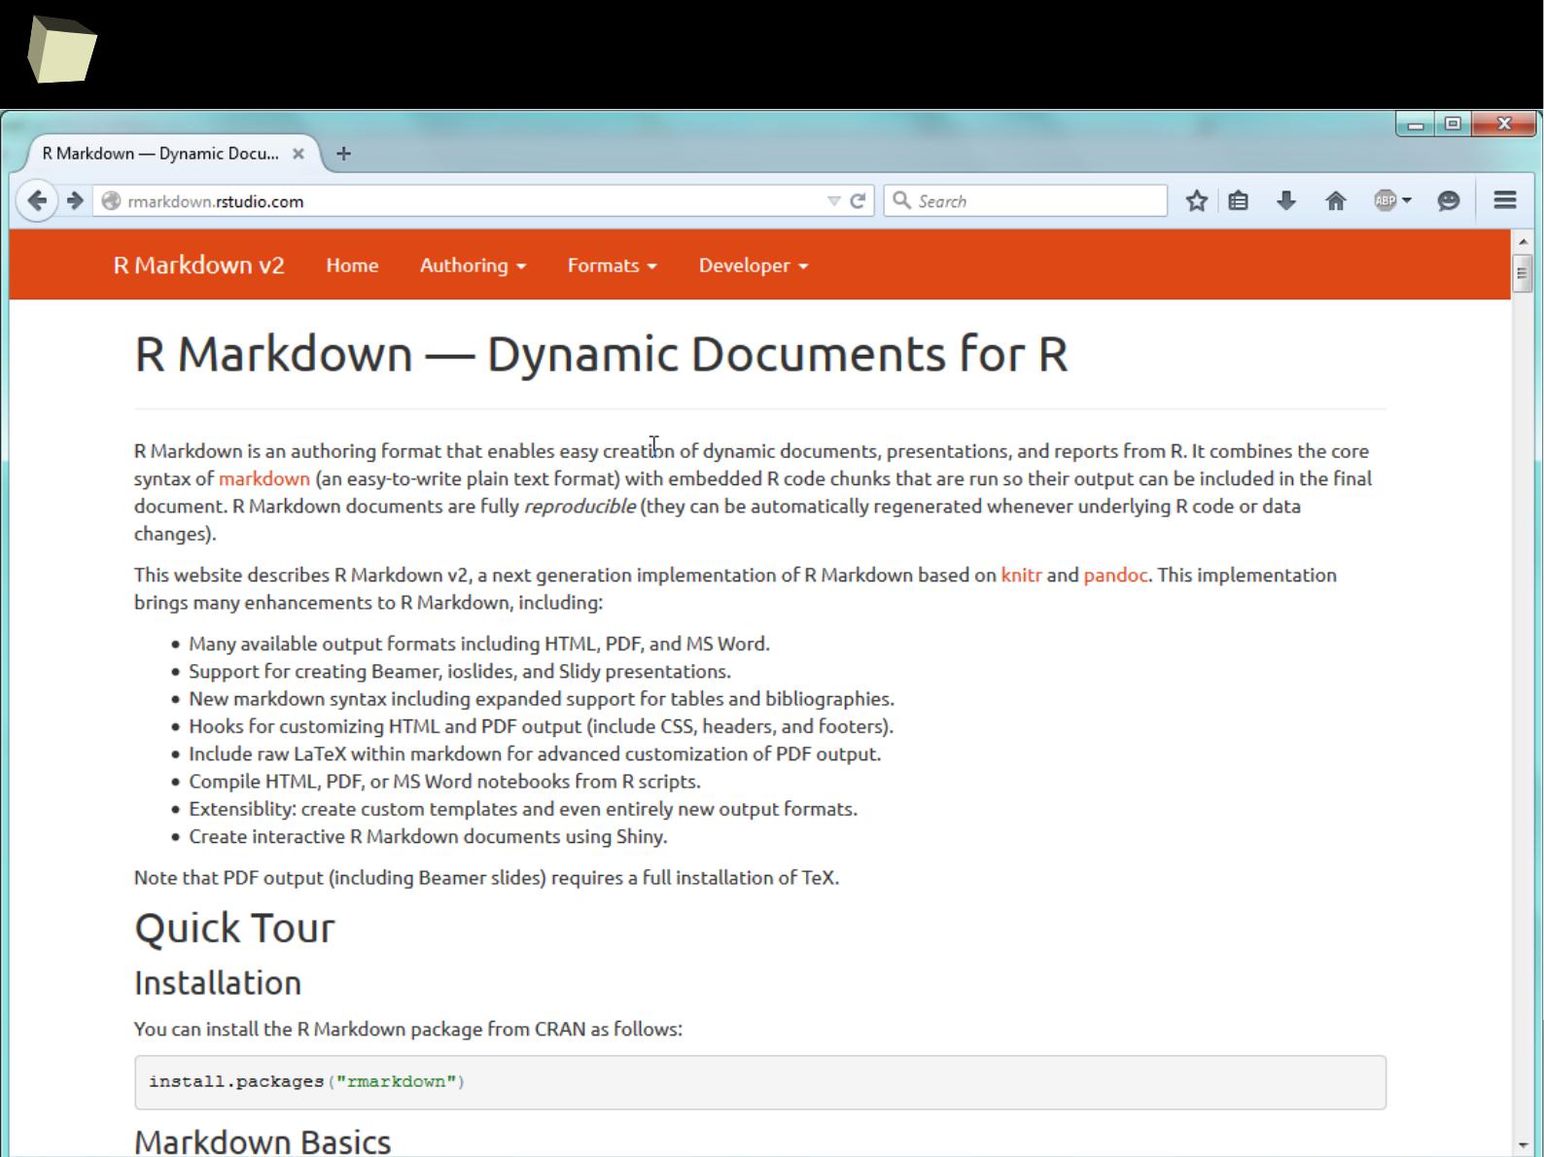Click the bullet 'Create interactive R Markdown documents using Shiny.'

point(428,836)
